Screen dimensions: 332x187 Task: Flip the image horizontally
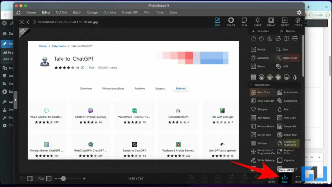287,39
